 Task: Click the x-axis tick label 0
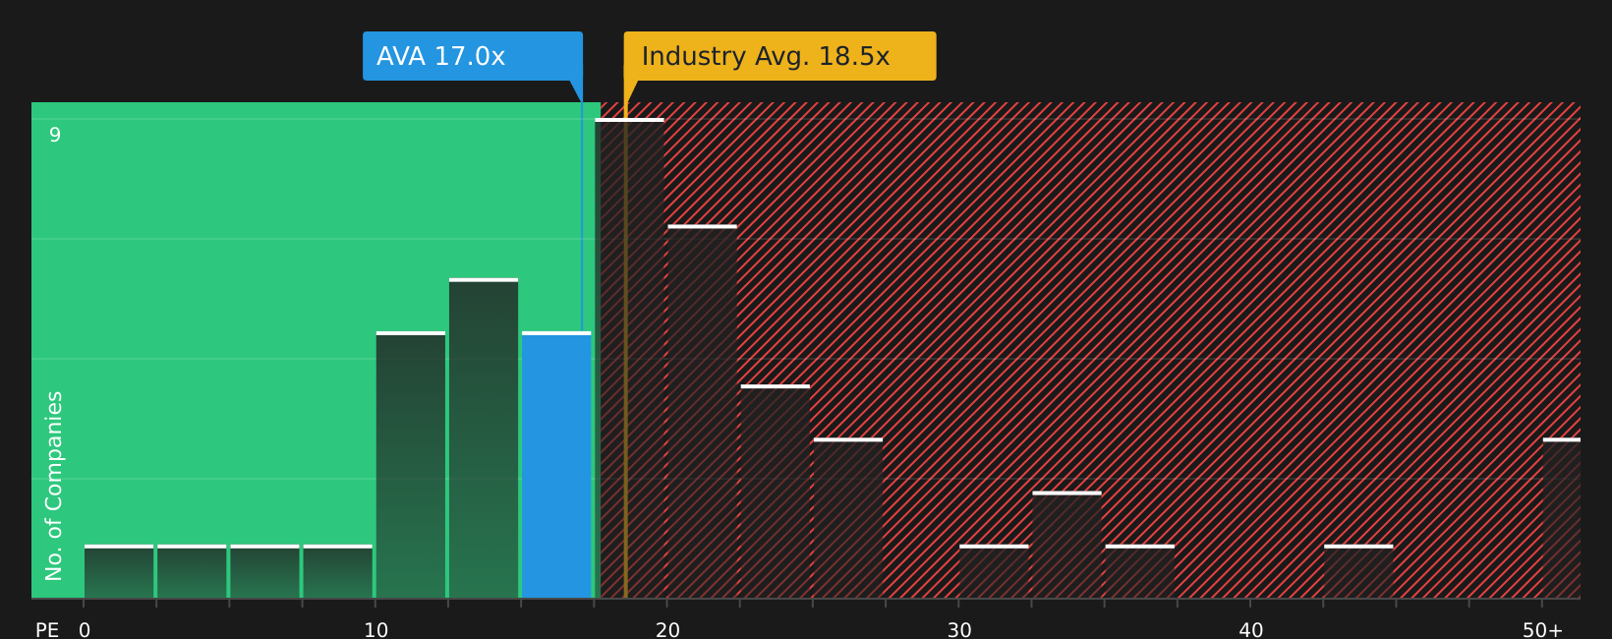tap(85, 630)
